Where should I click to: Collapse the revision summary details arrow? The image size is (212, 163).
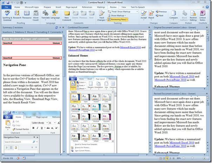pos(60,28)
